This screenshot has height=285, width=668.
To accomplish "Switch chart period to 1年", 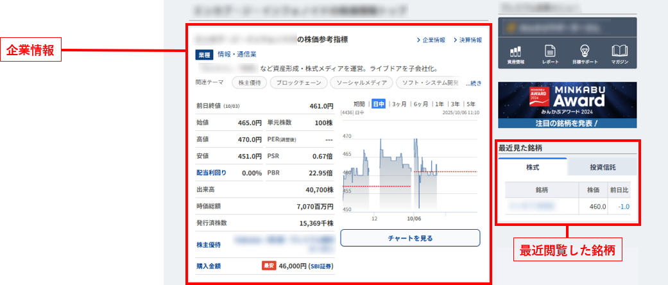I will point(440,104).
